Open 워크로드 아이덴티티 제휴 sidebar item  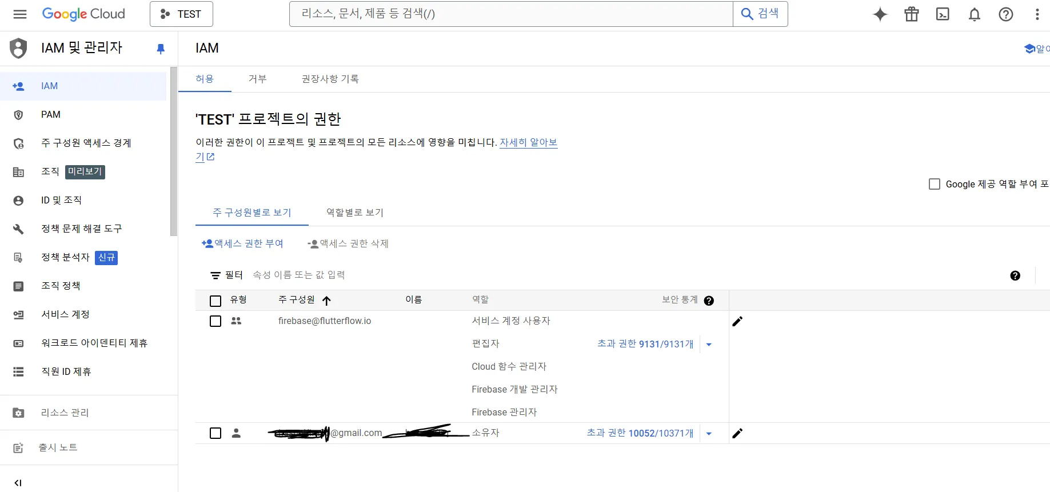[83, 343]
